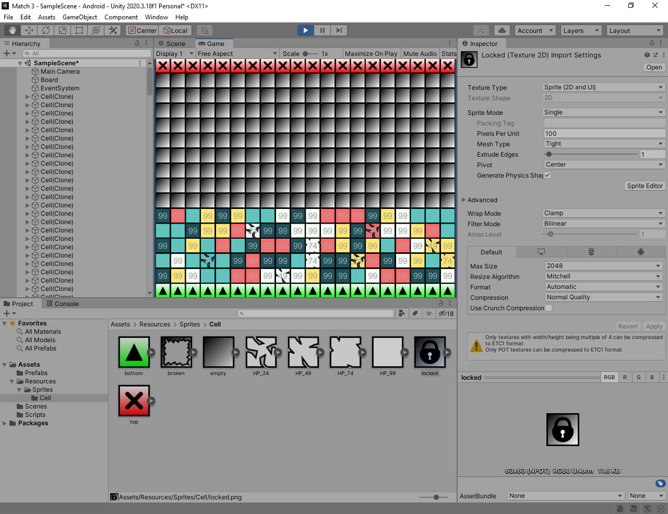The width and height of the screenshot is (668, 514).
Task: Open the File menu
Action: pos(8,17)
